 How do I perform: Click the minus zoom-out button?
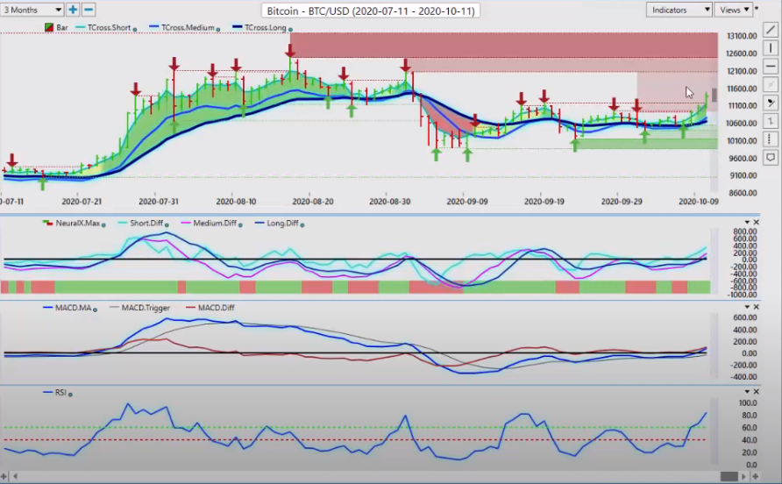(89, 10)
